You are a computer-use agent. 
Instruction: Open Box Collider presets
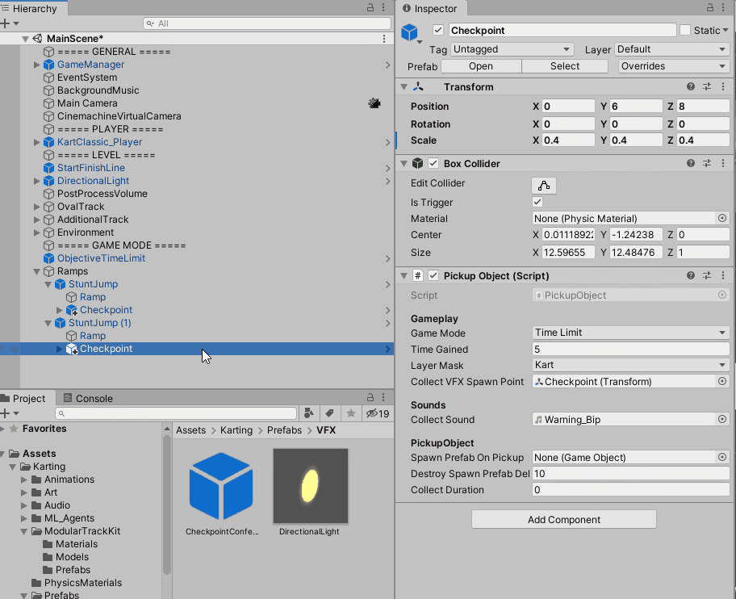click(707, 163)
